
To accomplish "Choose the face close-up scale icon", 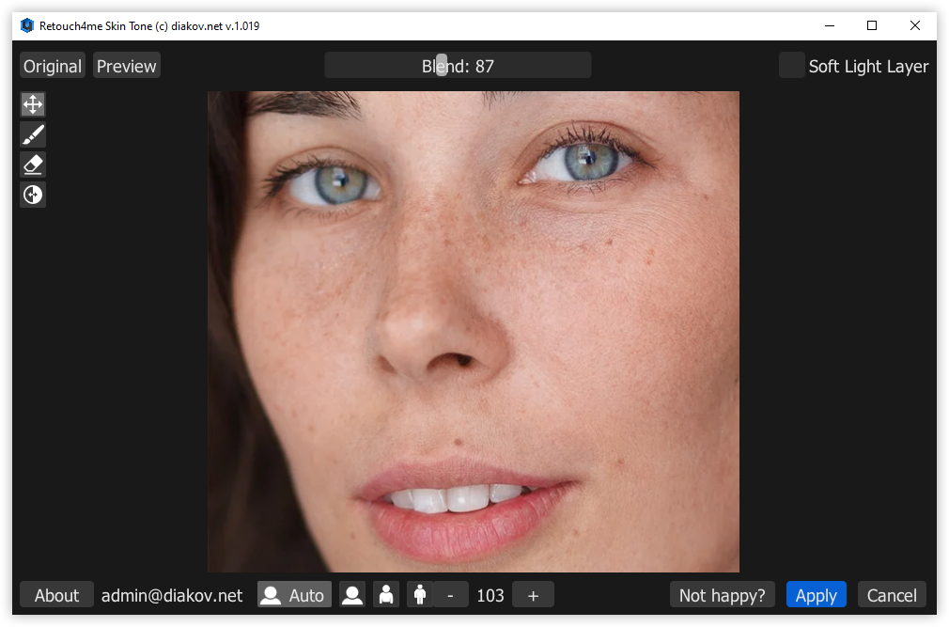I will (352, 595).
